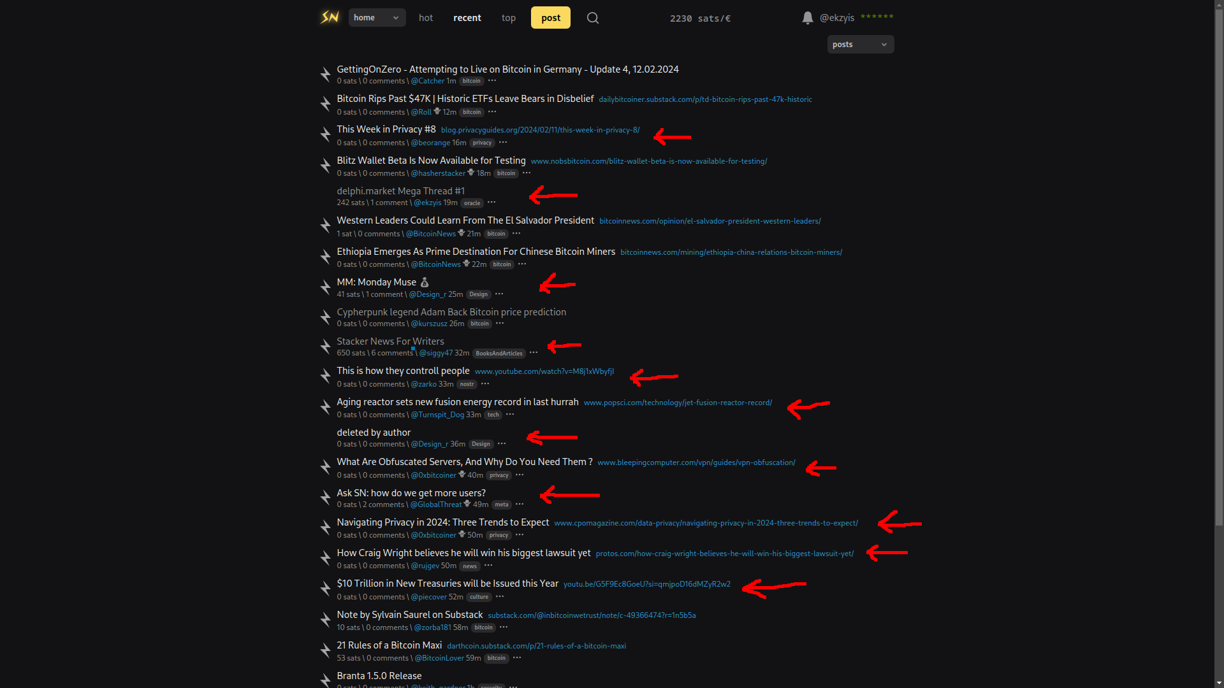This screenshot has height=688, width=1224.
Task: Open the notifications bell icon
Action: pos(807,18)
